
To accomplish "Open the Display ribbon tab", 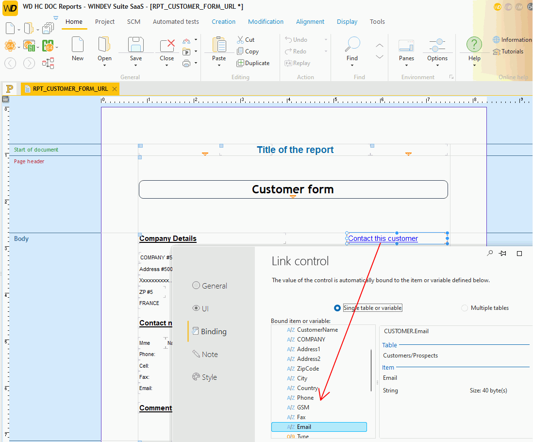I will (x=347, y=22).
